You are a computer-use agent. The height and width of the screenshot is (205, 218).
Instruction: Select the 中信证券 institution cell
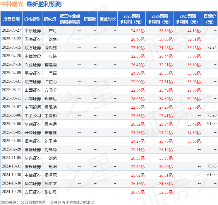(33, 175)
